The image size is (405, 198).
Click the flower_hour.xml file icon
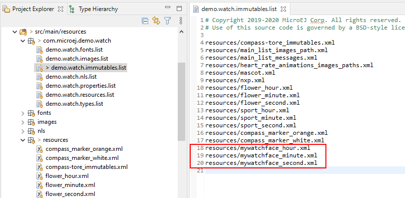(x=40, y=176)
